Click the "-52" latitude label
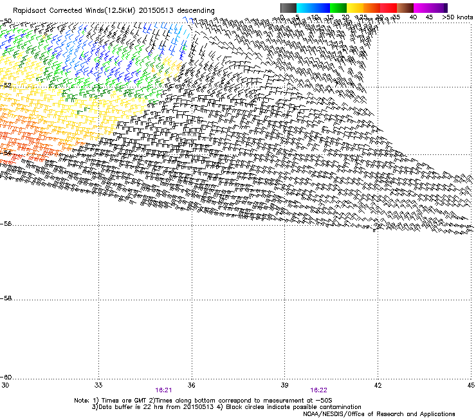 point(6,86)
